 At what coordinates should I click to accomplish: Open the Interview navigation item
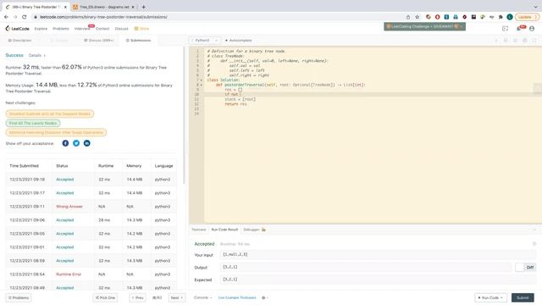point(82,29)
